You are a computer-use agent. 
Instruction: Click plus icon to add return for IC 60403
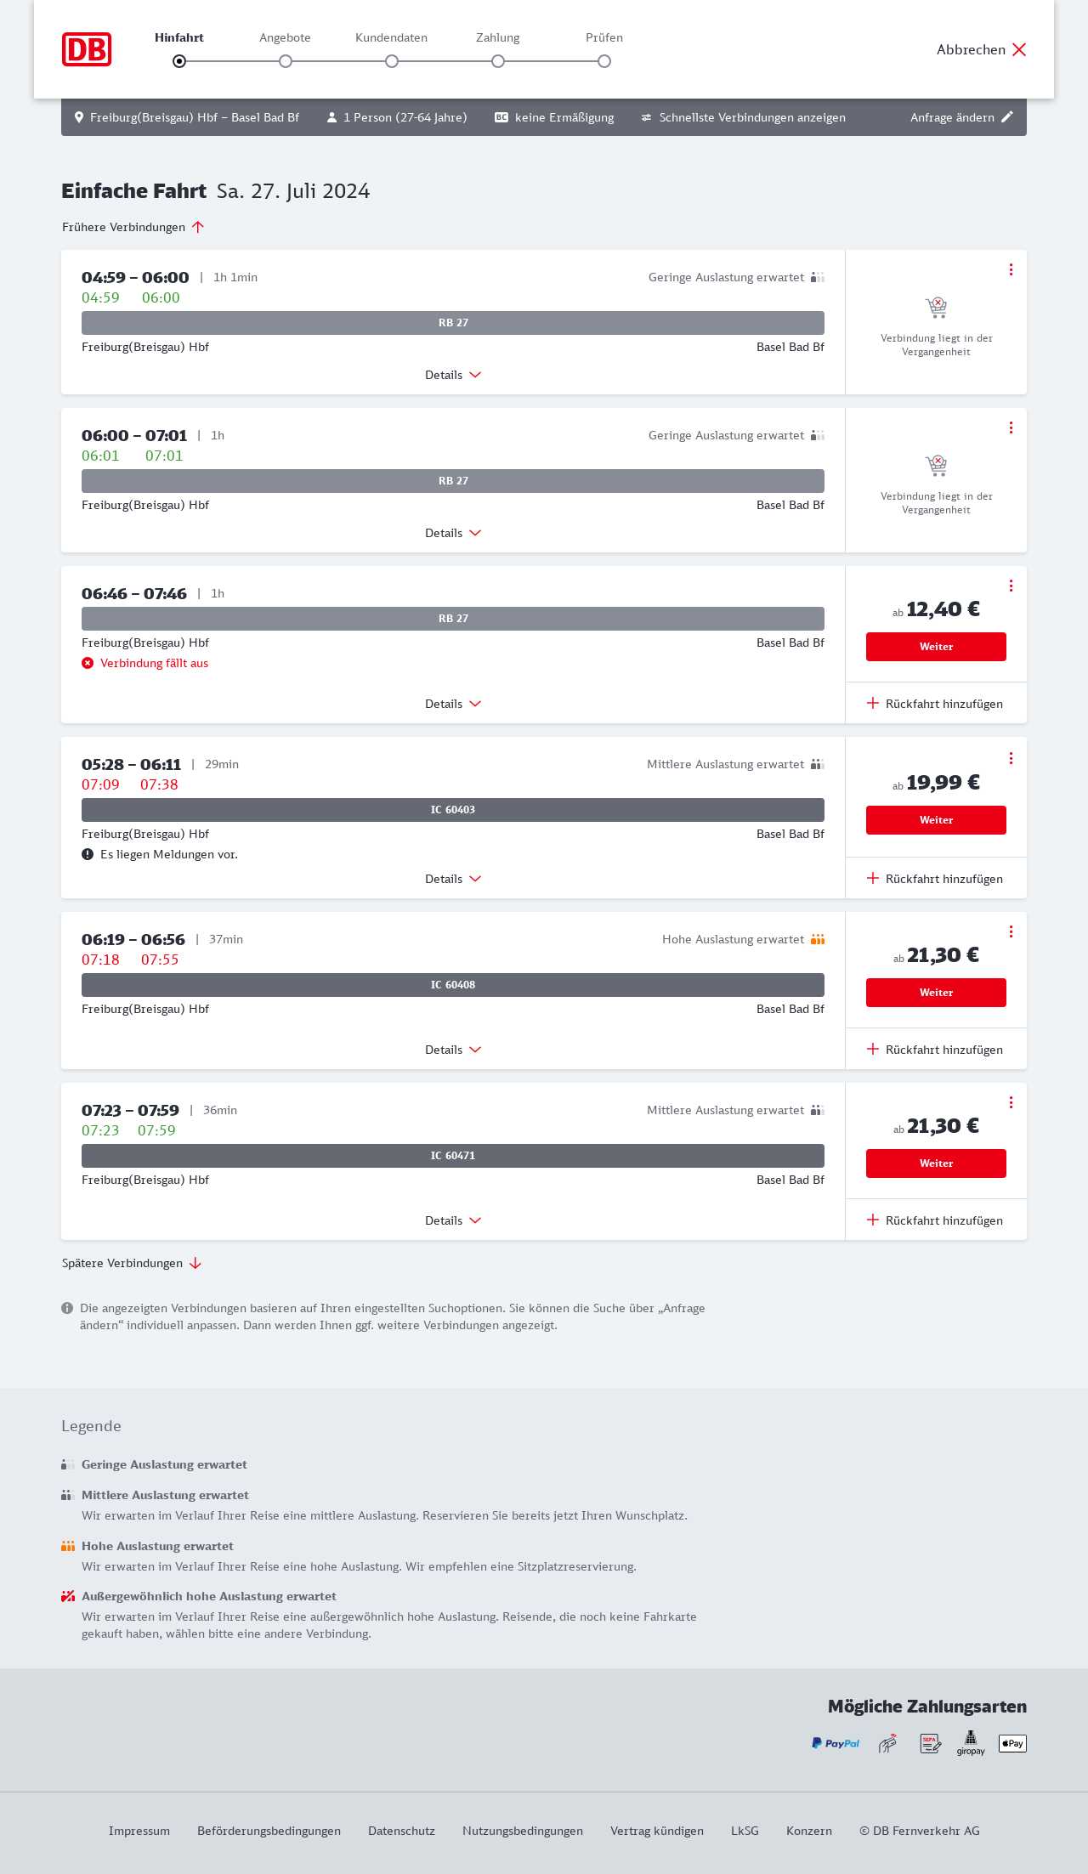(873, 879)
